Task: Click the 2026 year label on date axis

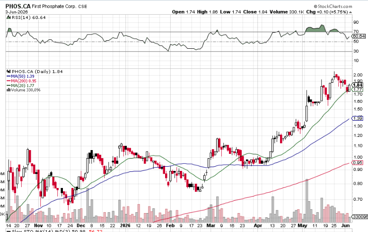Action: point(125,225)
